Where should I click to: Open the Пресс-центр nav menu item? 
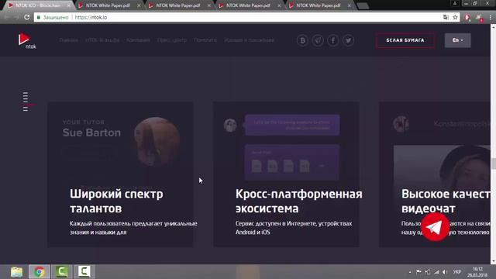[x=172, y=40]
